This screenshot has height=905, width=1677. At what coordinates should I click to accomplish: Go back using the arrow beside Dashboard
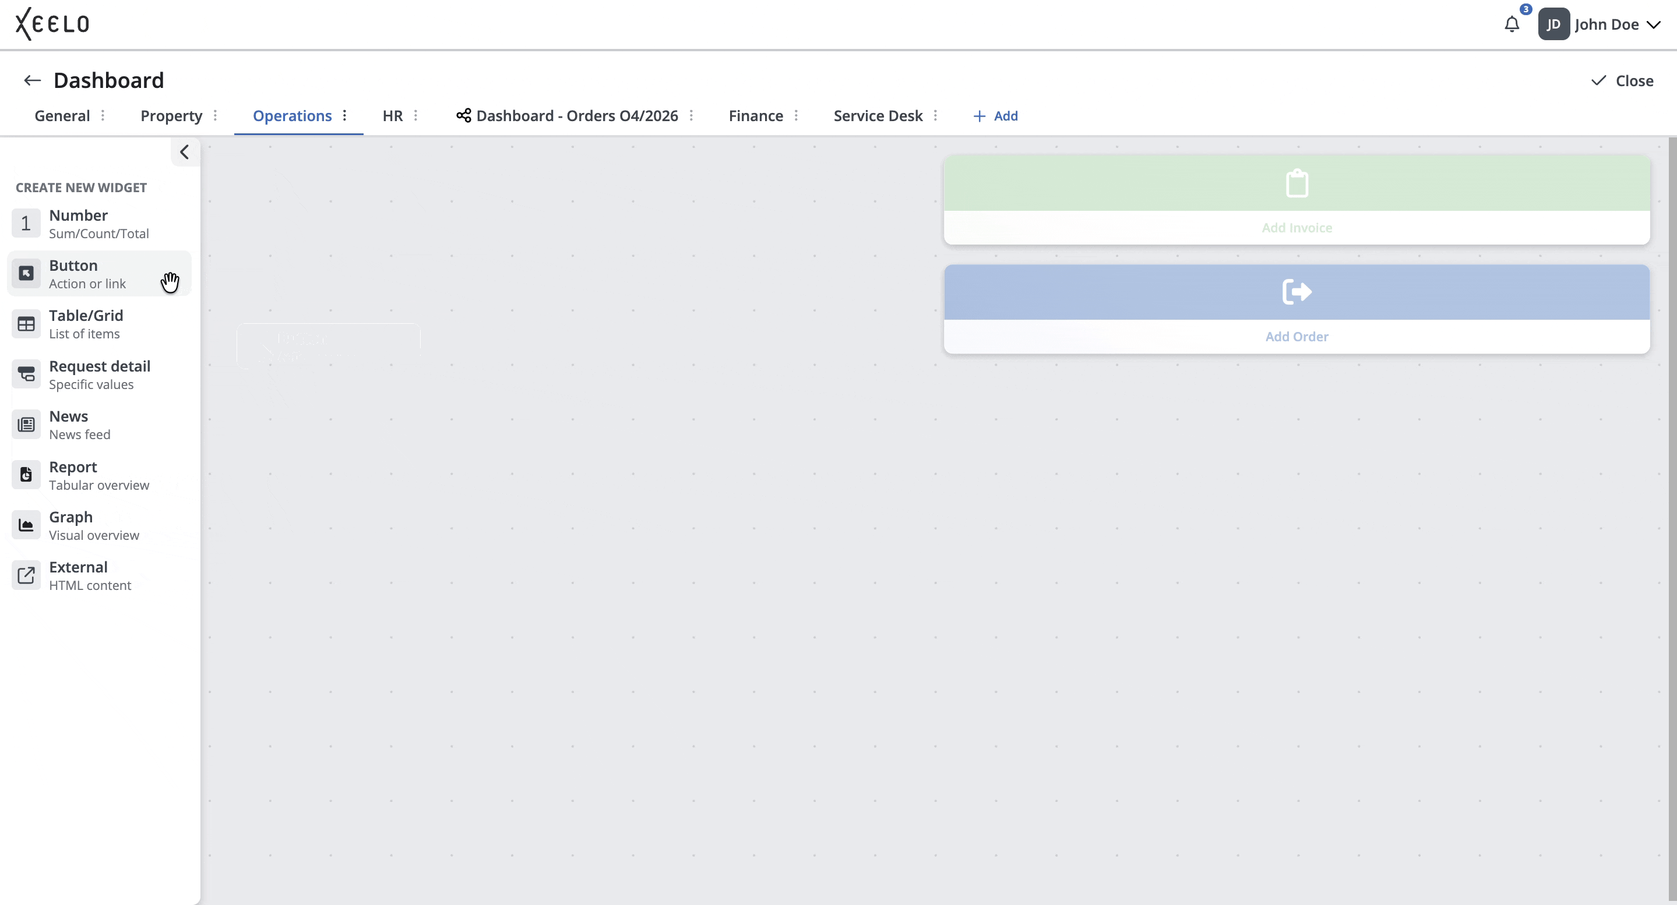click(x=32, y=81)
